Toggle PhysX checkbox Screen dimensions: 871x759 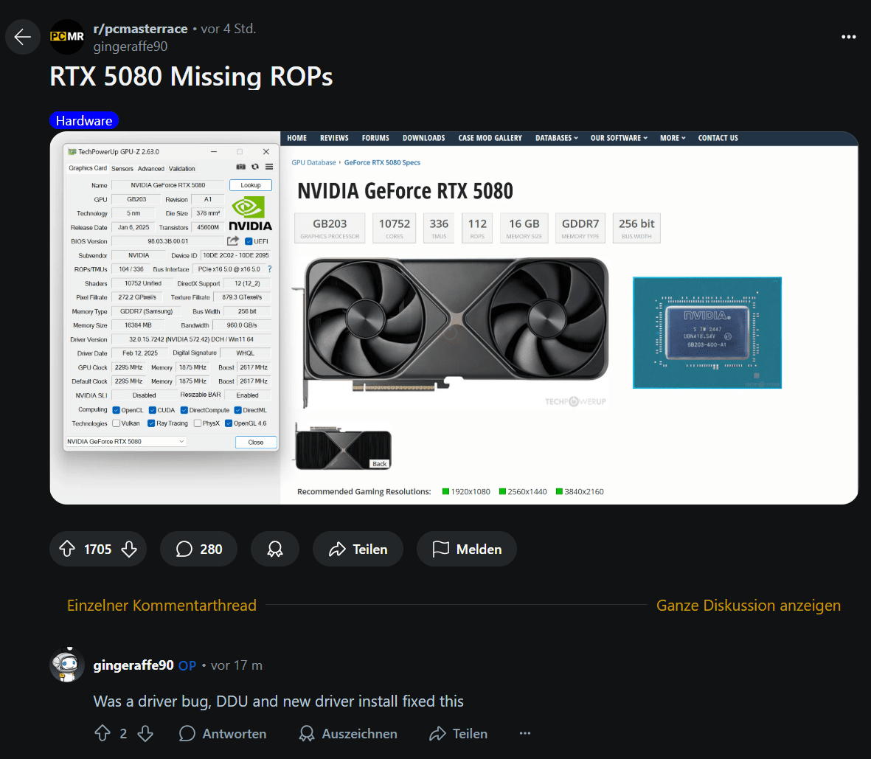pyautogui.click(x=197, y=423)
